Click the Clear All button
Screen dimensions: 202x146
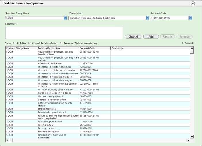tap(134, 37)
